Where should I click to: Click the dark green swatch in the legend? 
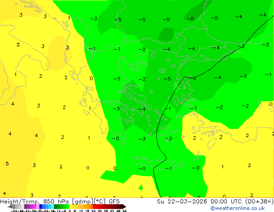click(56, 207)
